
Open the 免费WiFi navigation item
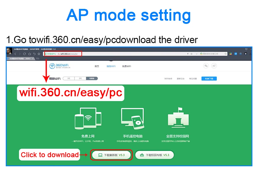(127, 66)
